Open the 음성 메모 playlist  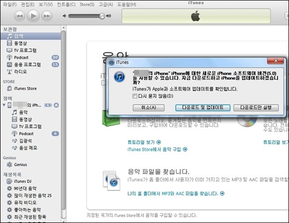(31, 148)
